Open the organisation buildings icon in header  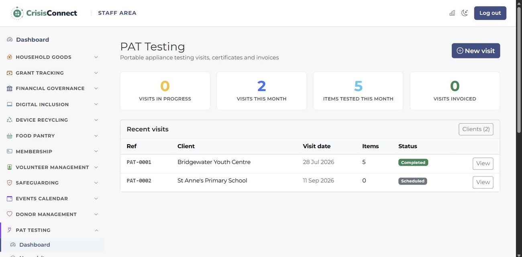(x=452, y=13)
